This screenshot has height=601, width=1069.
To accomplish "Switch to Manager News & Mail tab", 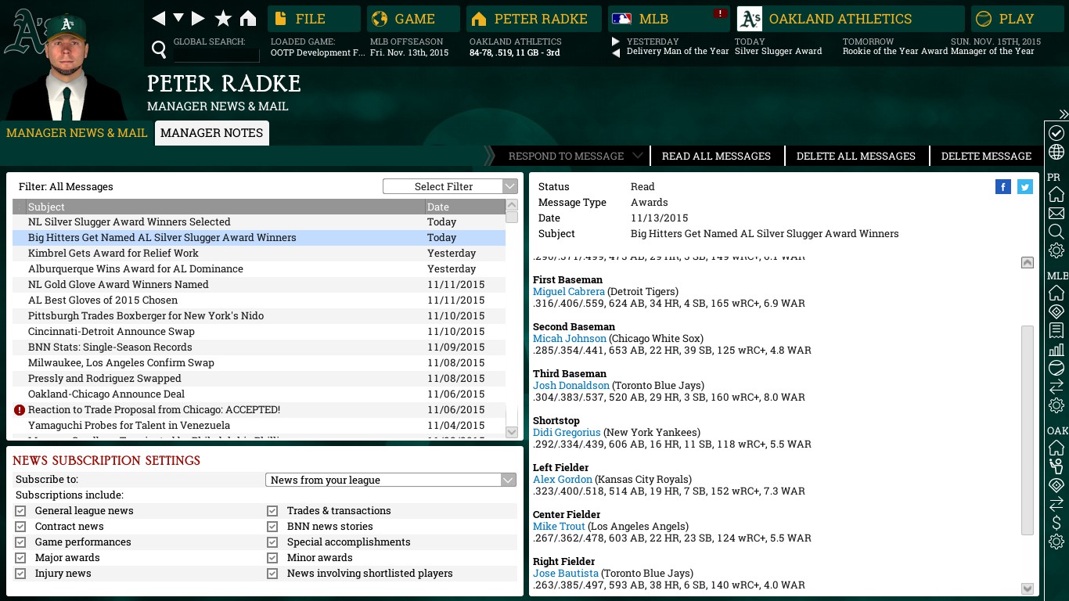I will pyautogui.click(x=77, y=133).
